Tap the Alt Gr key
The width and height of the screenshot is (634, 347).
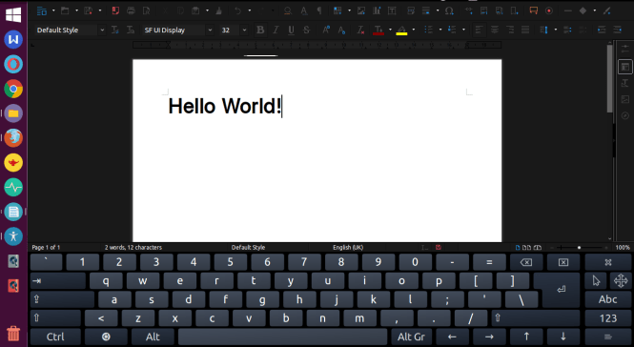tap(411, 337)
